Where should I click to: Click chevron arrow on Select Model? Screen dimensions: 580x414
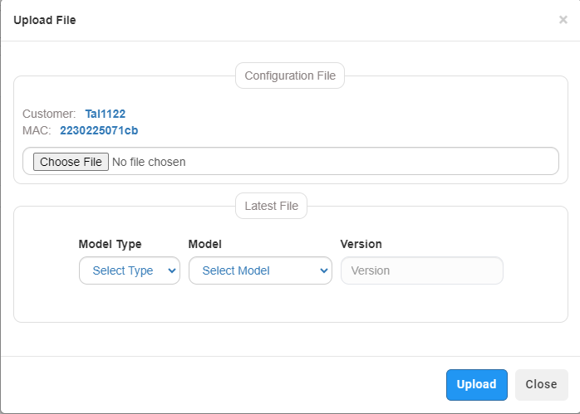tap(324, 270)
